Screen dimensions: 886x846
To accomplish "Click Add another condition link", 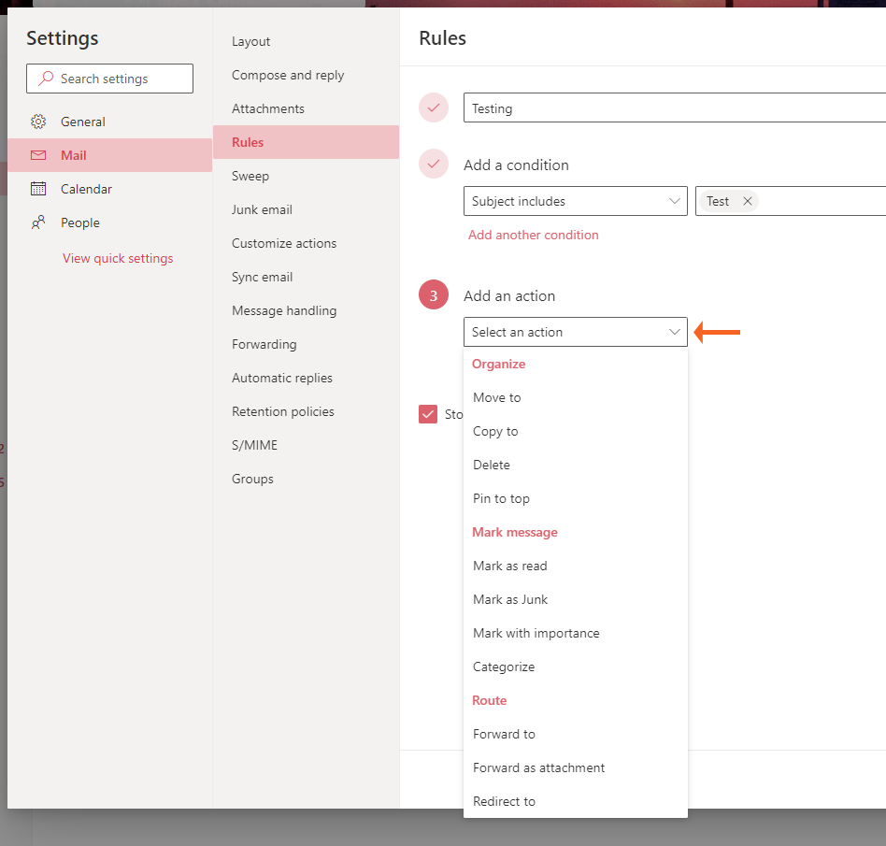I will point(533,235).
